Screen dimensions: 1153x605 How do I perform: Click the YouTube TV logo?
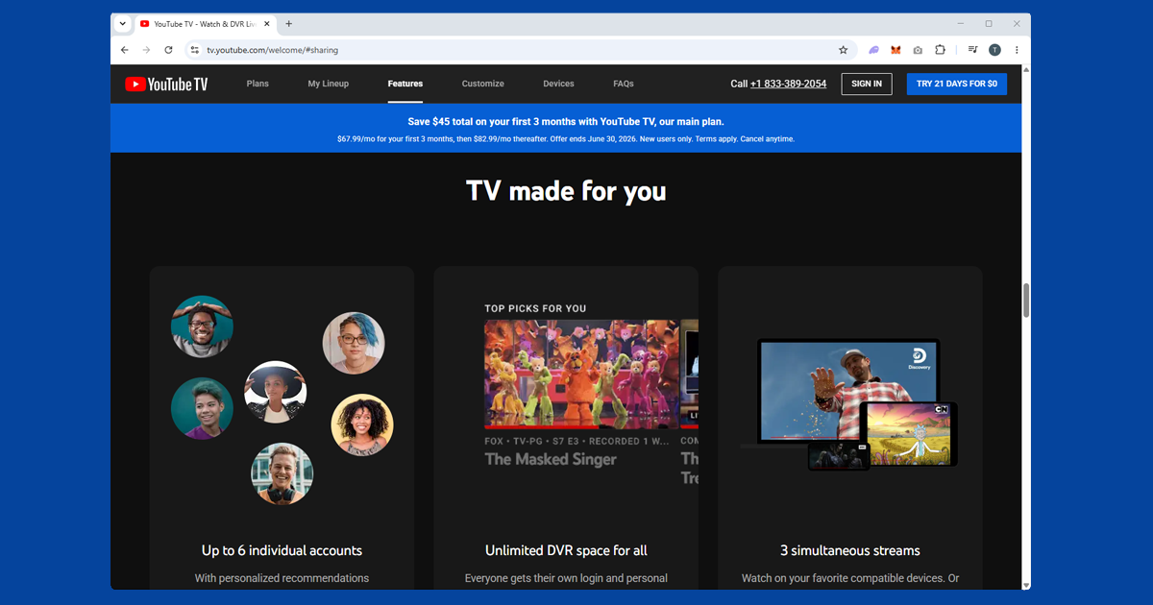pyautogui.click(x=166, y=85)
